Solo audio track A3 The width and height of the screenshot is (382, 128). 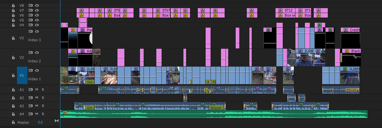(x=43, y=106)
